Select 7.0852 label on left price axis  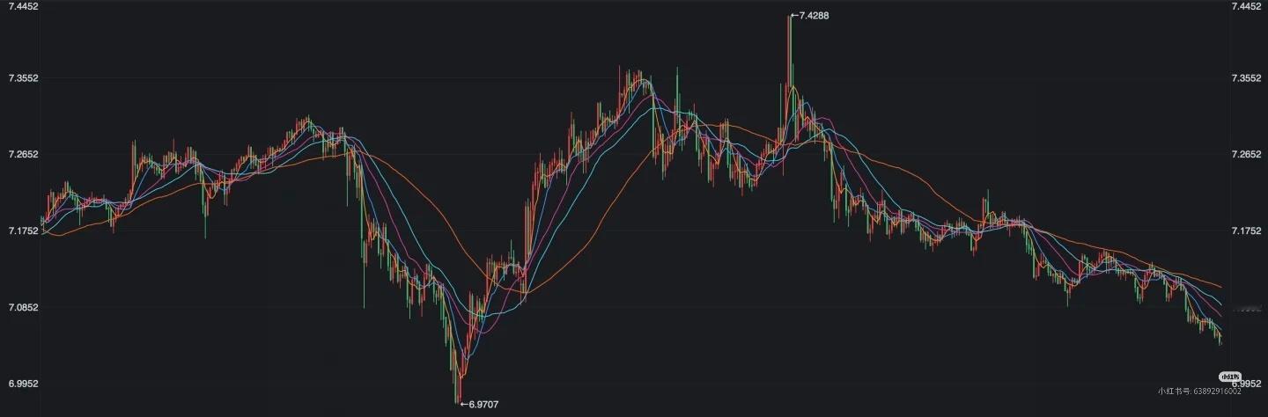coord(23,307)
